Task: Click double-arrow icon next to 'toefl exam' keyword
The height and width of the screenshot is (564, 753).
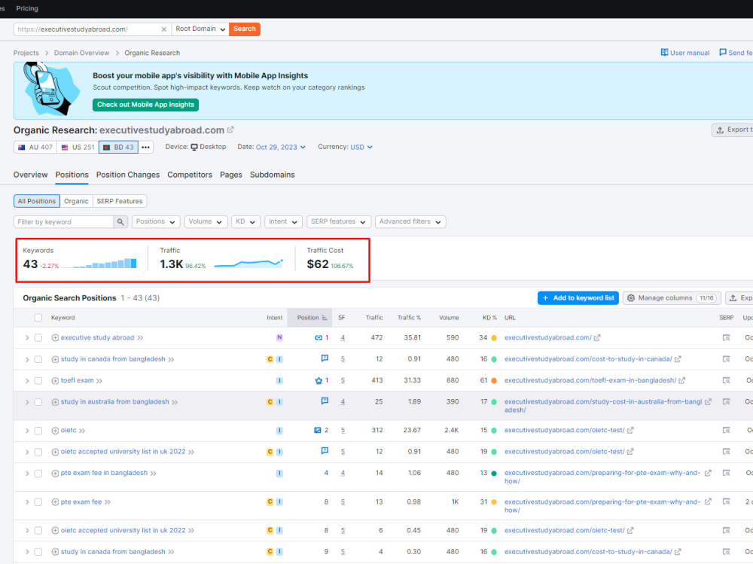Action: (99, 381)
